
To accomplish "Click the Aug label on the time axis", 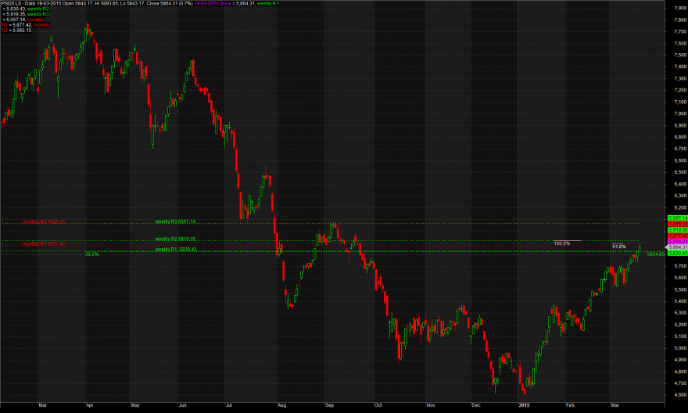I will [x=282, y=405].
